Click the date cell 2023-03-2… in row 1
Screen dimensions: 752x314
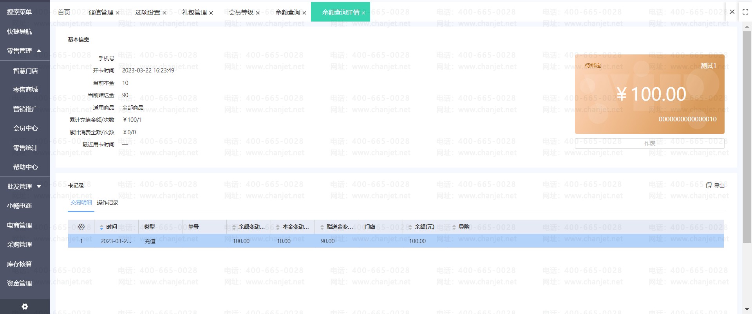(116, 241)
